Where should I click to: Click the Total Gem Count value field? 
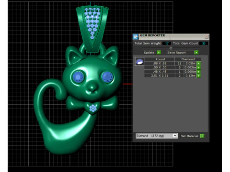(x=204, y=43)
